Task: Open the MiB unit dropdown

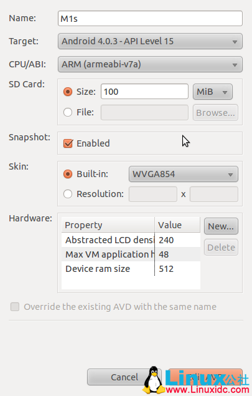Action: pos(213,92)
